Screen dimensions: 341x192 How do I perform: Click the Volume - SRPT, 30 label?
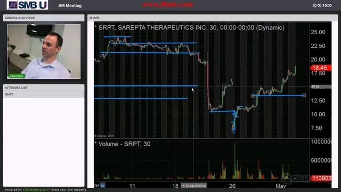[x=124, y=144]
